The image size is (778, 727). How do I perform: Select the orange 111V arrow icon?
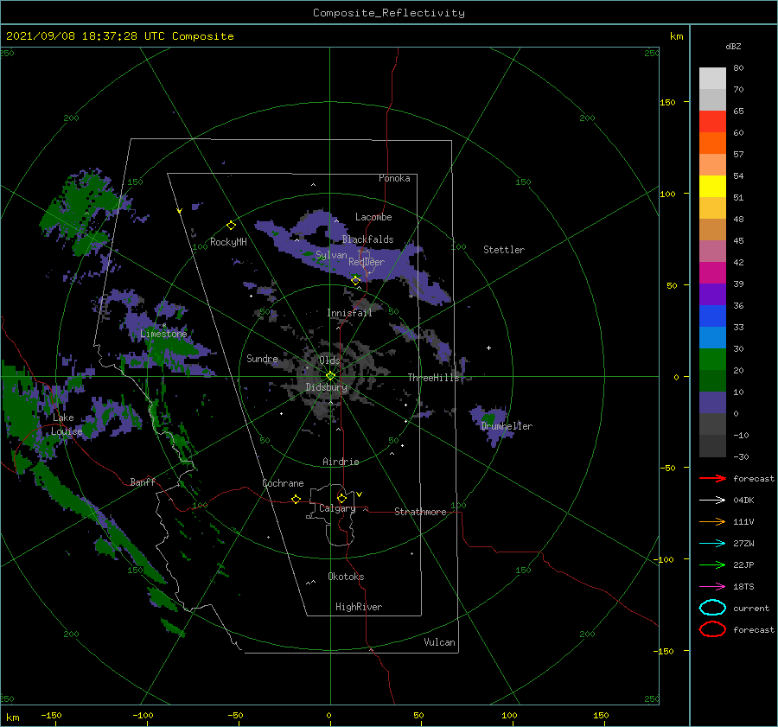pyautogui.click(x=712, y=521)
